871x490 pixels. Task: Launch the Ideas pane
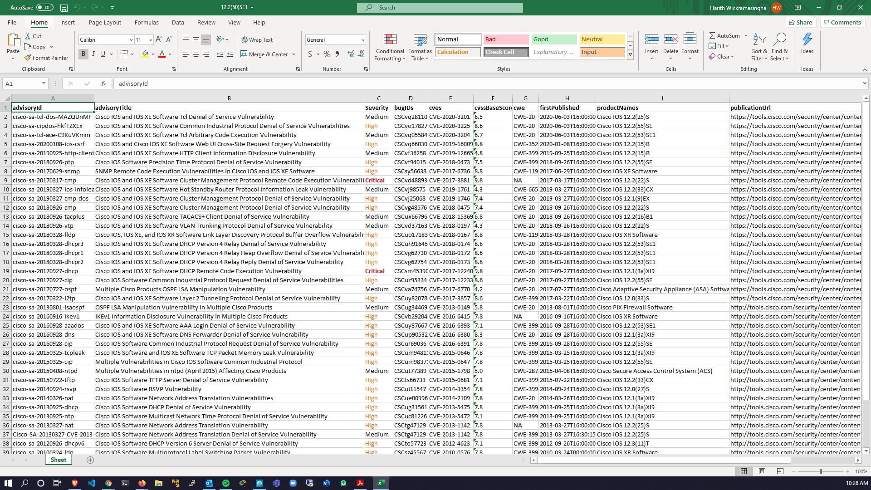(x=807, y=44)
